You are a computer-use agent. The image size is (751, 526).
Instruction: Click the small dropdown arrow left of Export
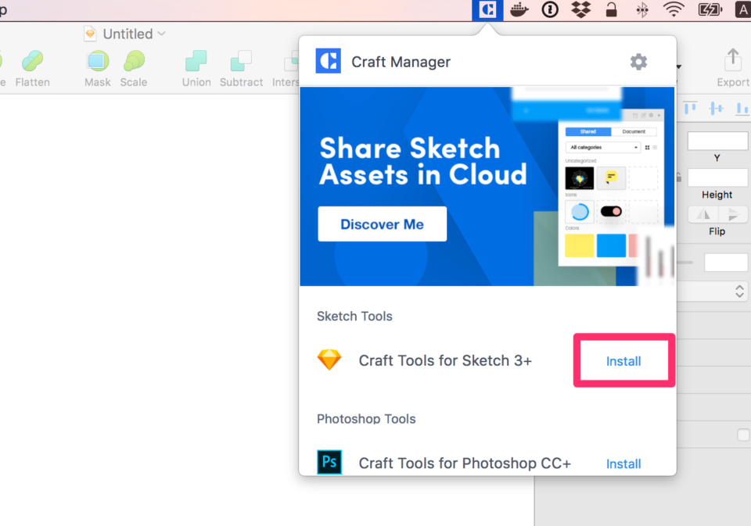point(677,68)
